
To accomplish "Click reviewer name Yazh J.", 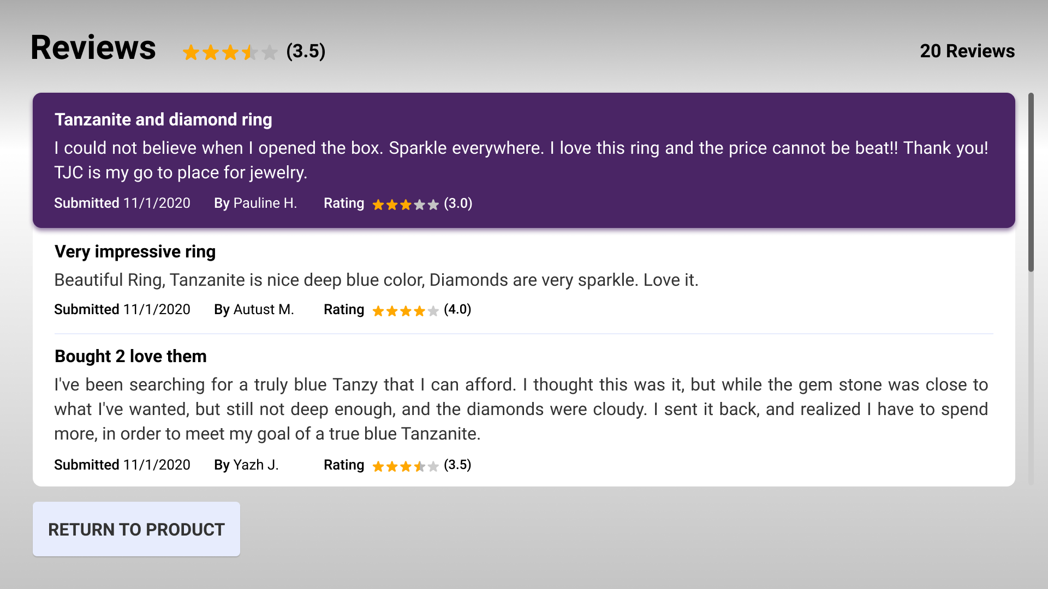I will (x=255, y=465).
